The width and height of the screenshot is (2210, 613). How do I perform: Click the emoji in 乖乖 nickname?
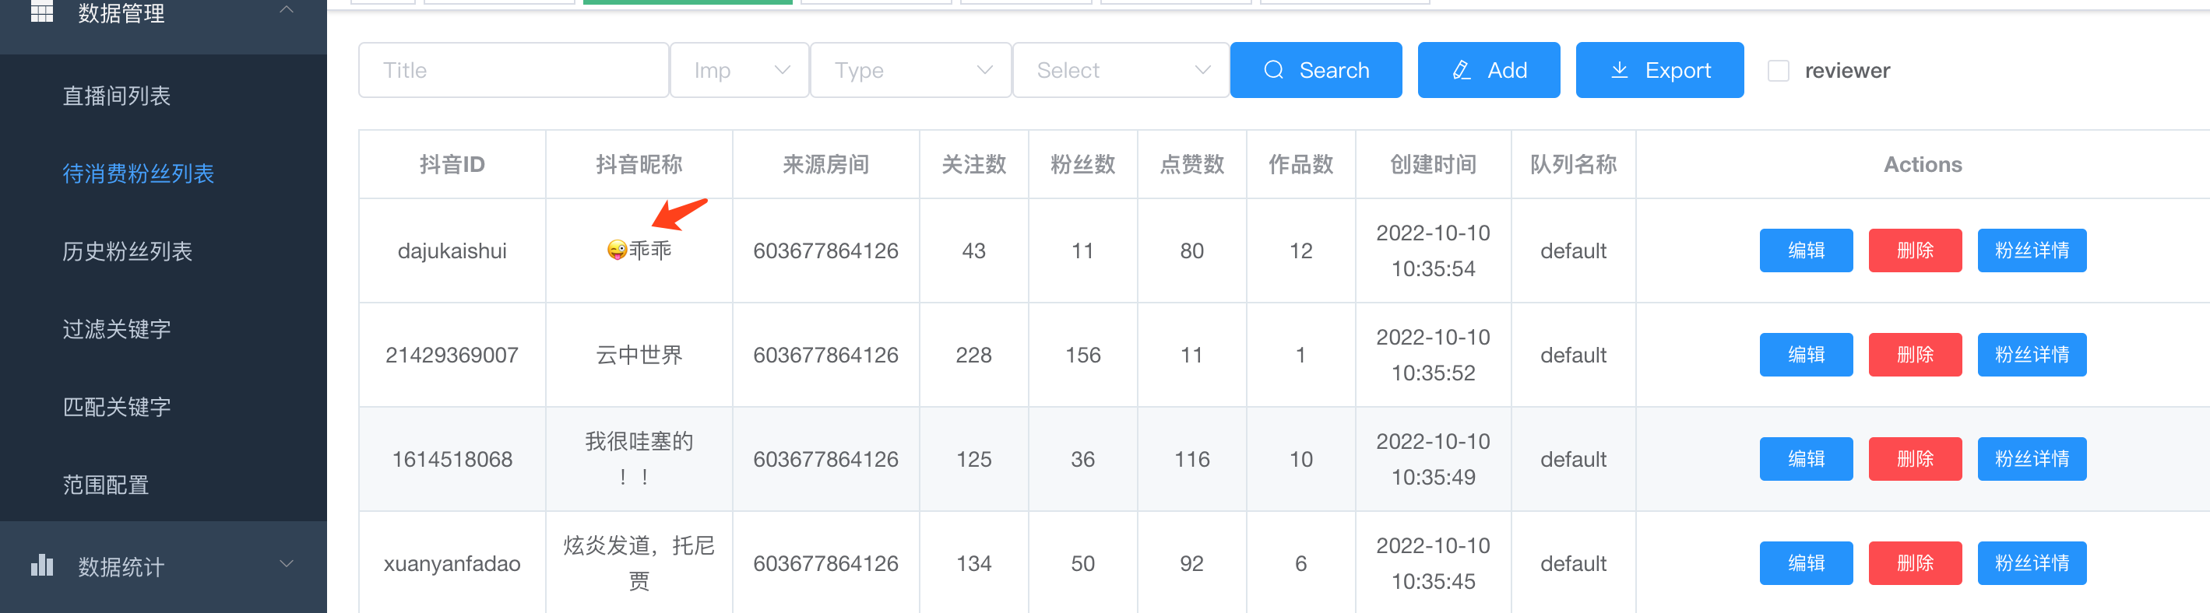(x=617, y=250)
